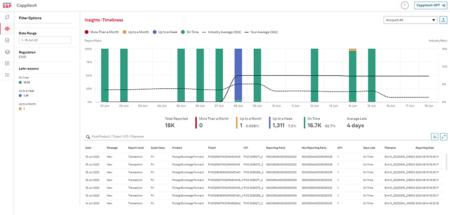This screenshot has width=450, height=215.
Task: Click the Report Level column header
Action: [136, 148]
